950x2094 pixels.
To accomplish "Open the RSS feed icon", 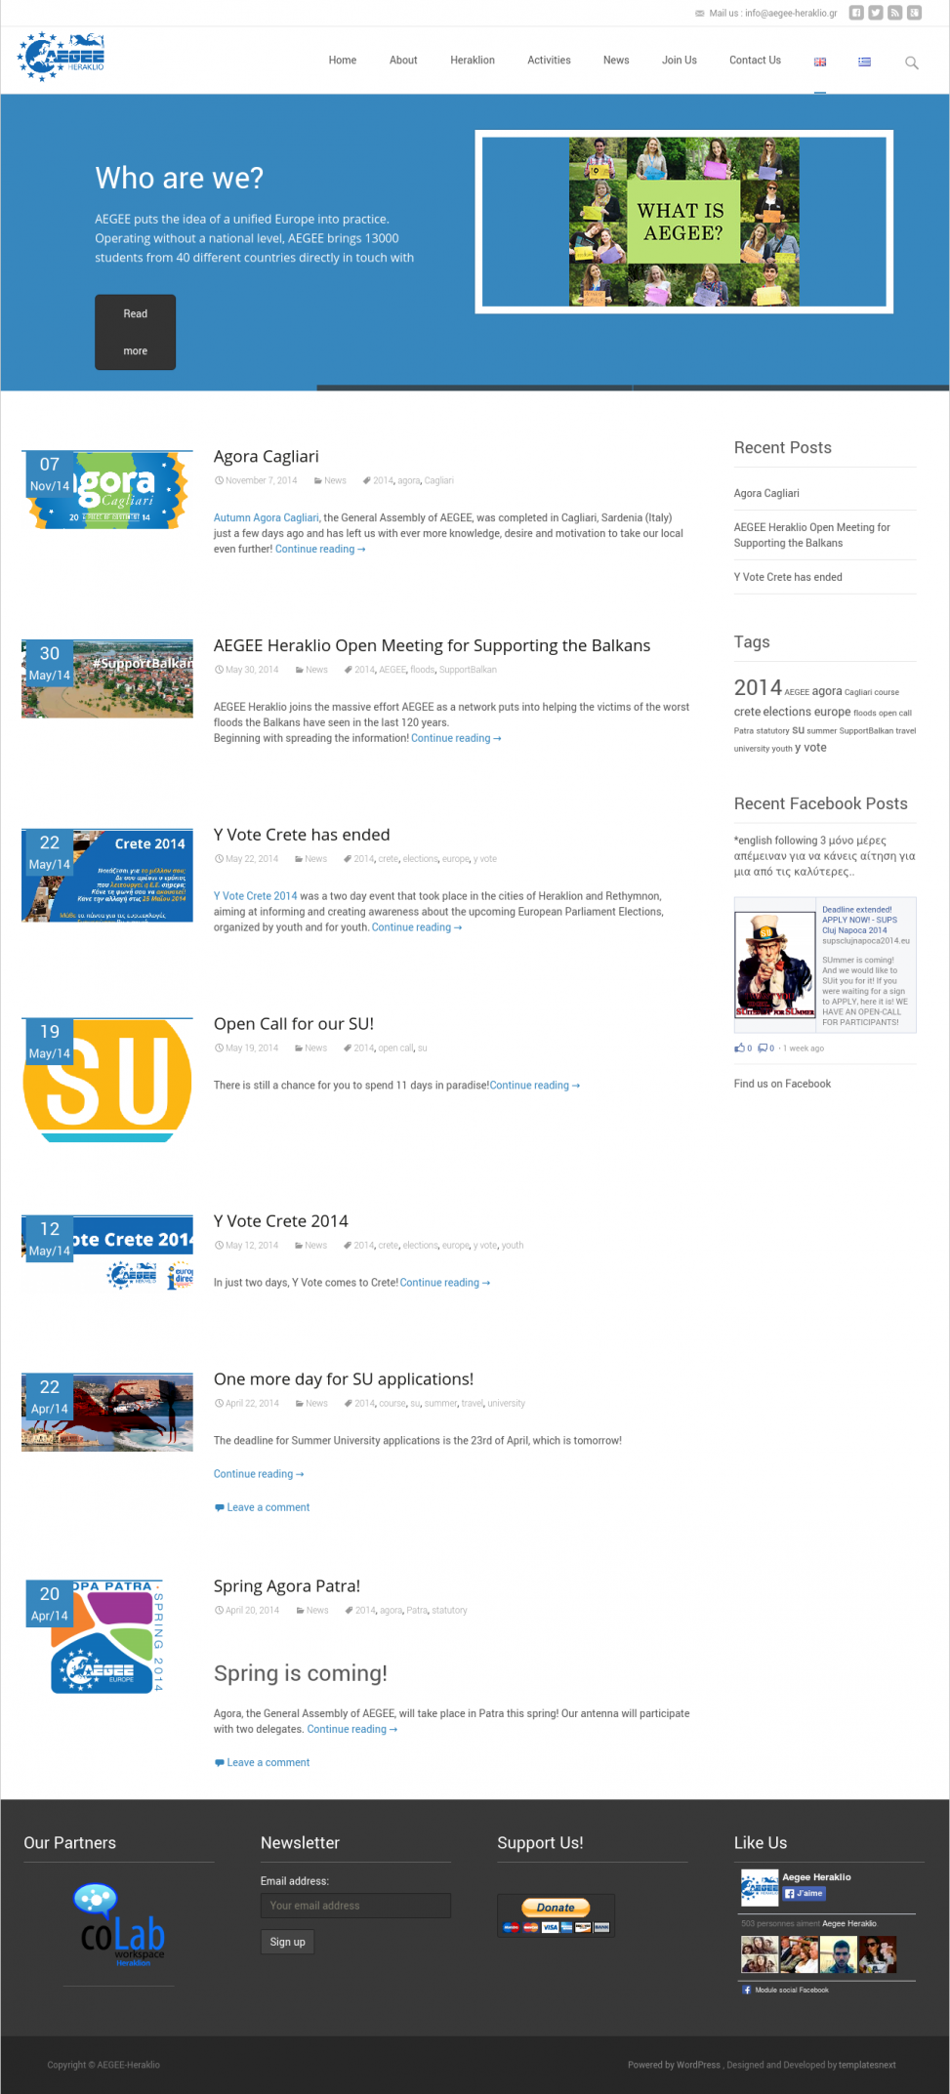I will click(x=894, y=13).
